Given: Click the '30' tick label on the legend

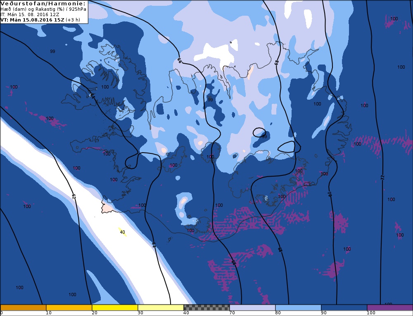Looking at the screenshot, I should click(140, 313).
